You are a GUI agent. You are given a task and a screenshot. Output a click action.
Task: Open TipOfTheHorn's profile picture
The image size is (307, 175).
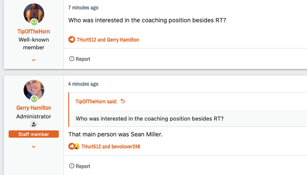34,14
